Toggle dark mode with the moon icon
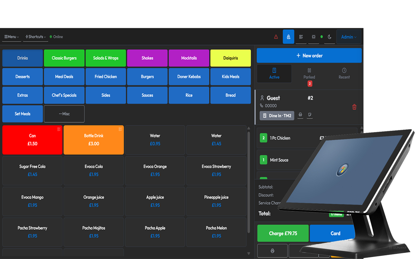Viewport: 415px width, 259px height. [330, 37]
